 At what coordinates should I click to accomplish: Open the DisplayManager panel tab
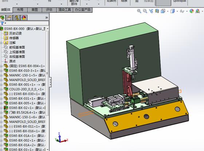click(24, 18)
